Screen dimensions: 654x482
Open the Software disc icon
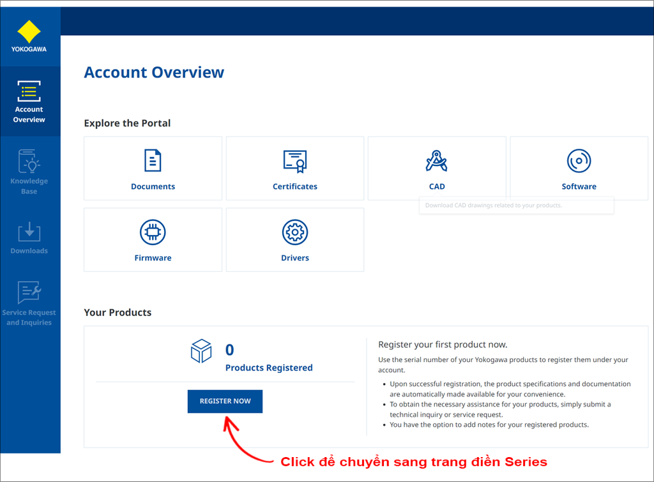tap(579, 160)
